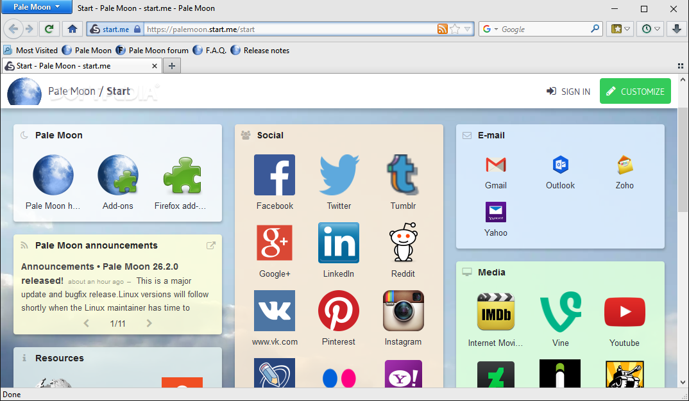689x401 pixels.
Task: Open the Firefox add-ons puzzle icon
Action: click(182, 176)
